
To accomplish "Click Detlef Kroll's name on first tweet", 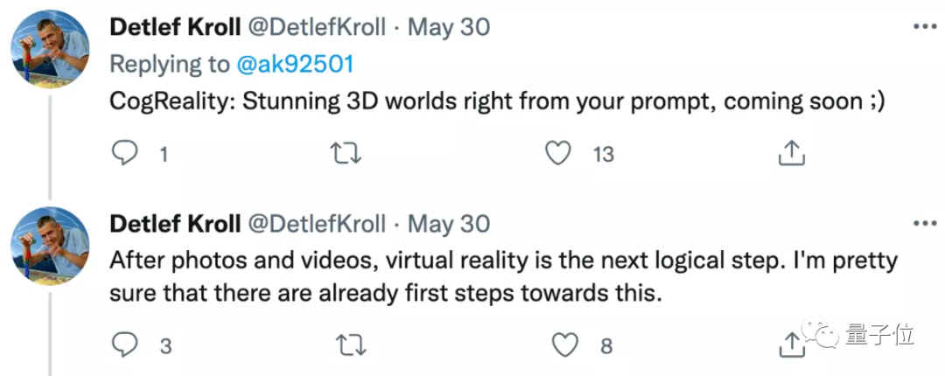I will click(175, 27).
